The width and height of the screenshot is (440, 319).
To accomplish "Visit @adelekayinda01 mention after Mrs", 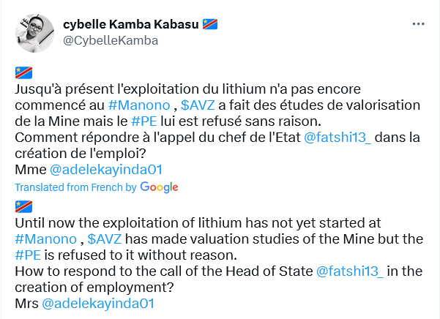I will [x=98, y=304].
